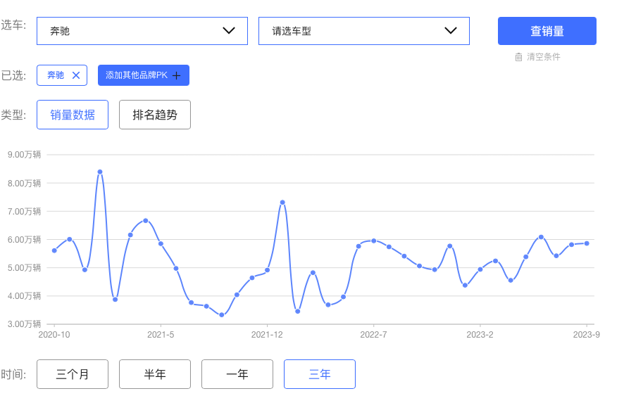Click the peak data point after 2021-12

pyautogui.click(x=282, y=203)
